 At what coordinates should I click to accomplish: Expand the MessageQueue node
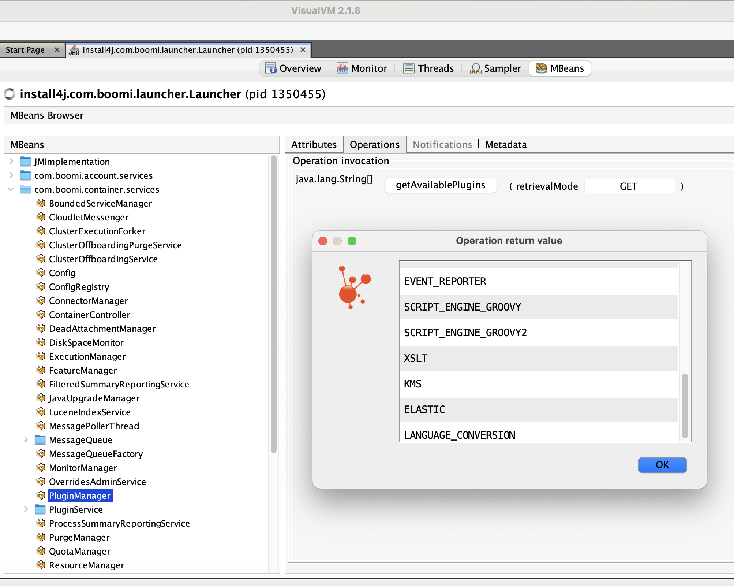26,440
